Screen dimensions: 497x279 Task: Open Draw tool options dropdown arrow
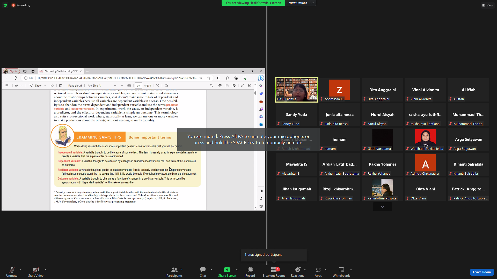tap(45, 86)
